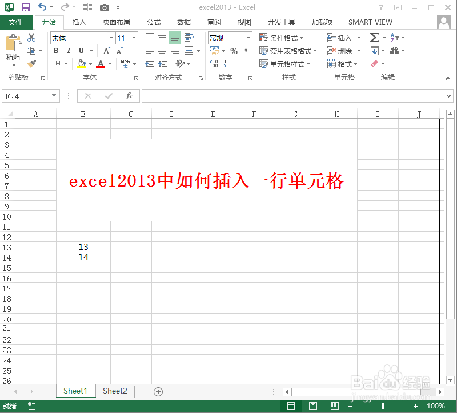Open 套用表格格式 table format menu
Viewport: 457px width, 413px height.
288,51
